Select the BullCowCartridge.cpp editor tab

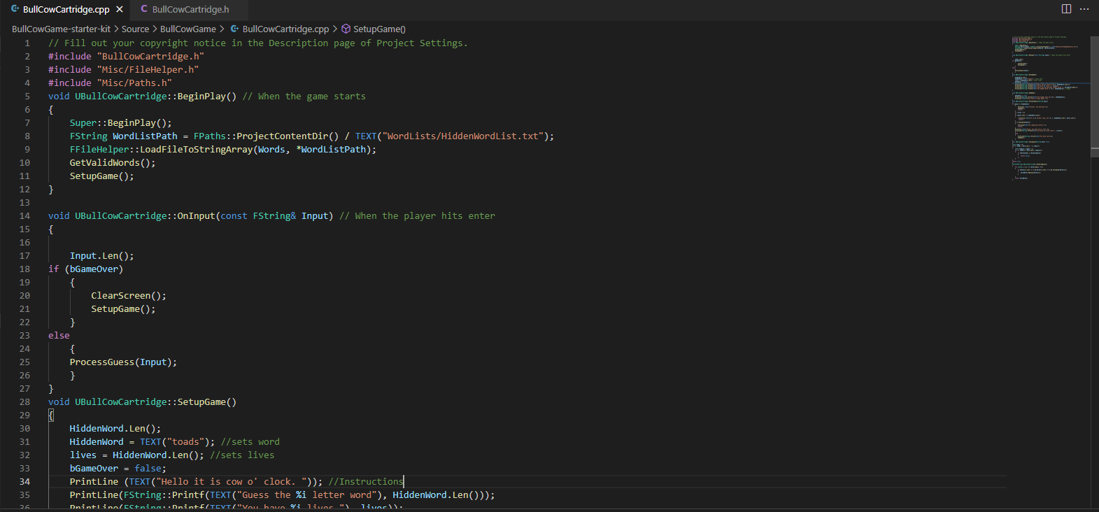click(x=66, y=9)
